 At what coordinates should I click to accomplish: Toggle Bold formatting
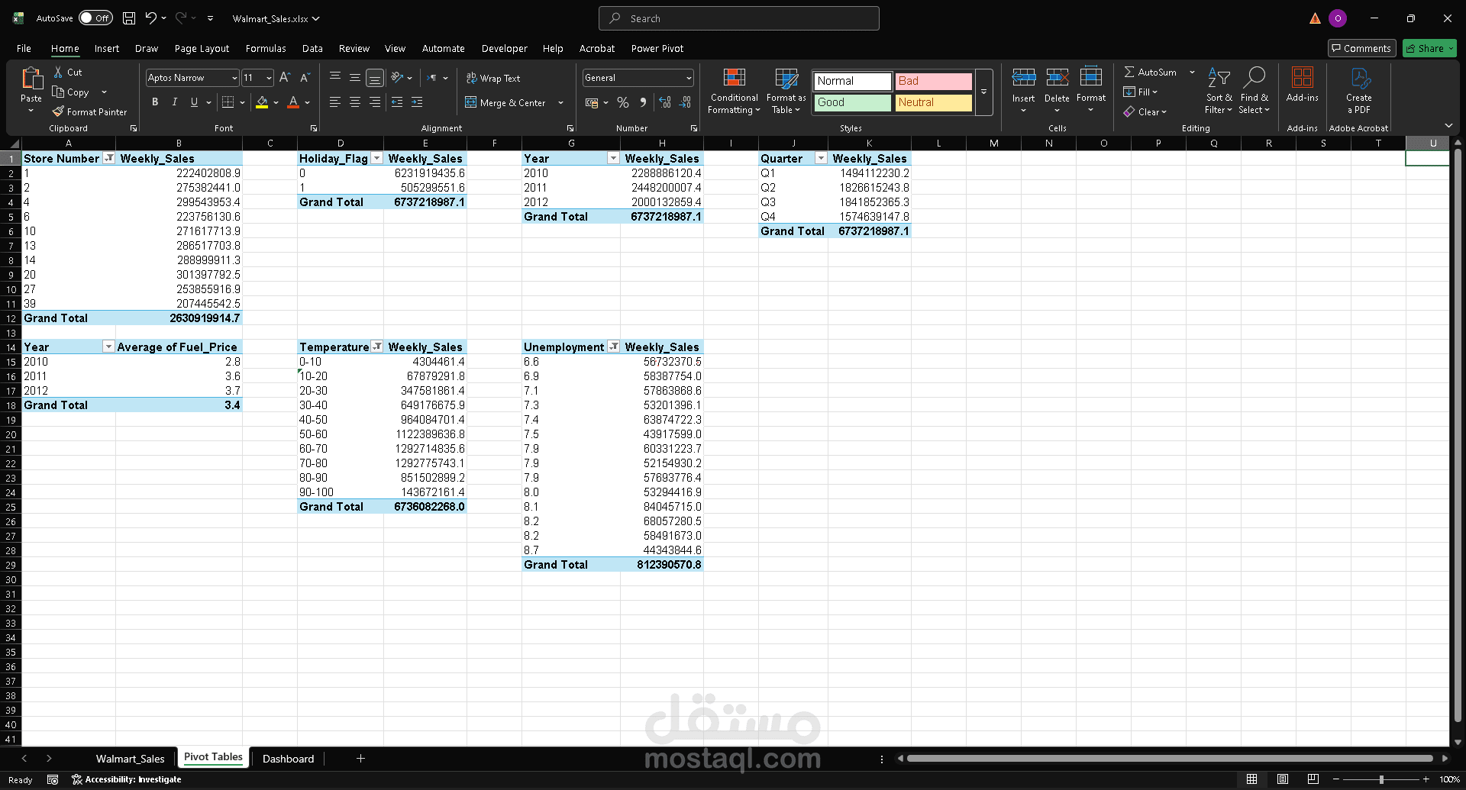pyautogui.click(x=155, y=102)
